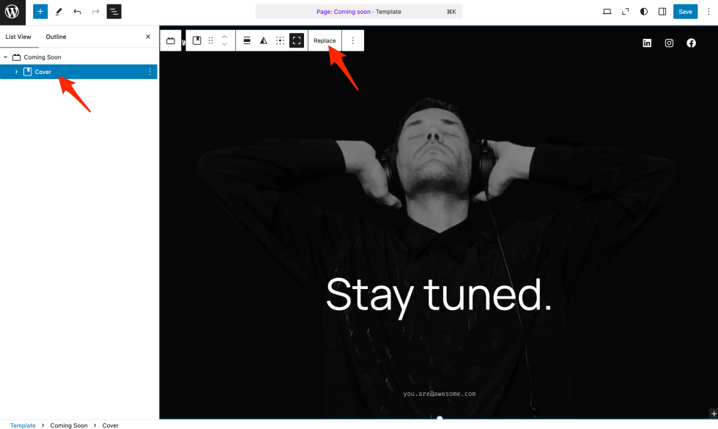Select the Facebook social icon

[x=691, y=43]
